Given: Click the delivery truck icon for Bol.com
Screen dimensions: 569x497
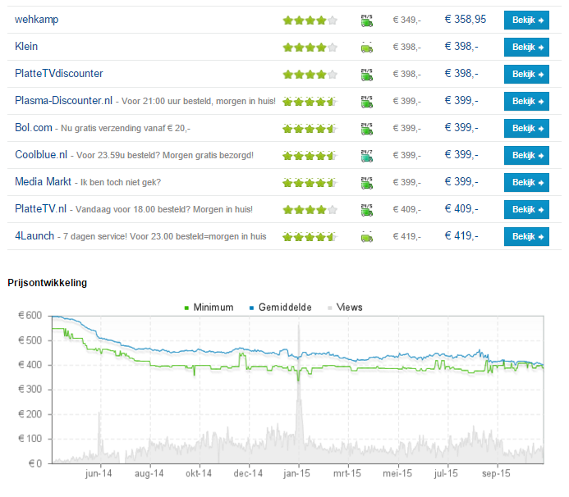Looking at the screenshot, I should pos(367,129).
